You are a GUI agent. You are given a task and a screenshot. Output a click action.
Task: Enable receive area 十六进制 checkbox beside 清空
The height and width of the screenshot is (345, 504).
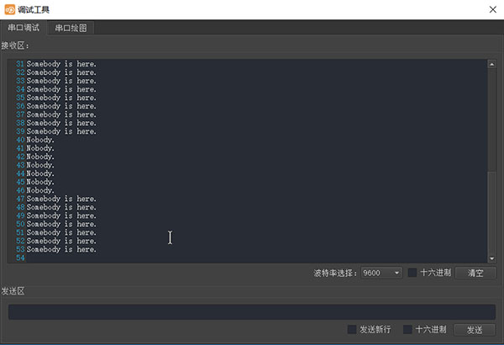(x=412, y=273)
